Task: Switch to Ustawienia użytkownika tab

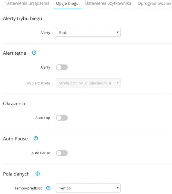Action: pos(108,3)
